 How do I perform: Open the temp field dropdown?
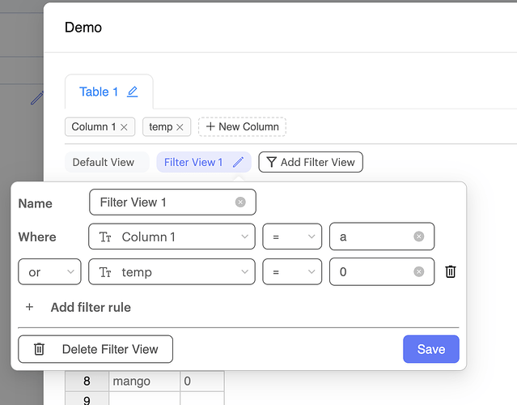click(x=172, y=272)
